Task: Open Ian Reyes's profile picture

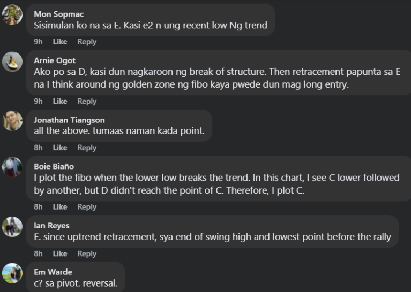Action: (x=12, y=227)
